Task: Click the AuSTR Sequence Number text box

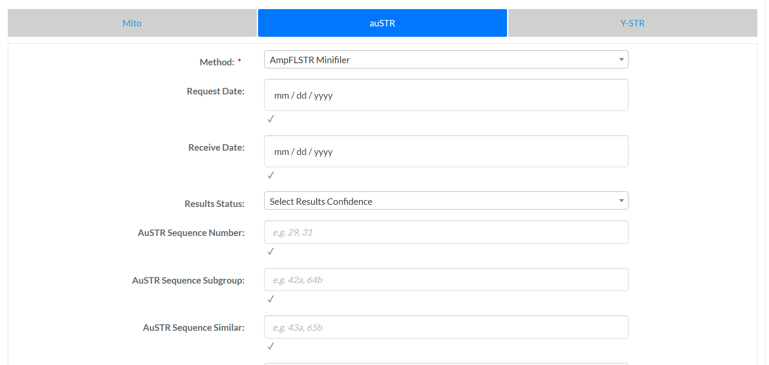Action: (446, 232)
